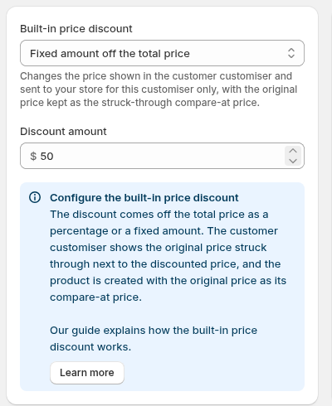The width and height of the screenshot is (332, 406).
Task: Click the "Discount amount" field label
Action: tap(63, 132)
